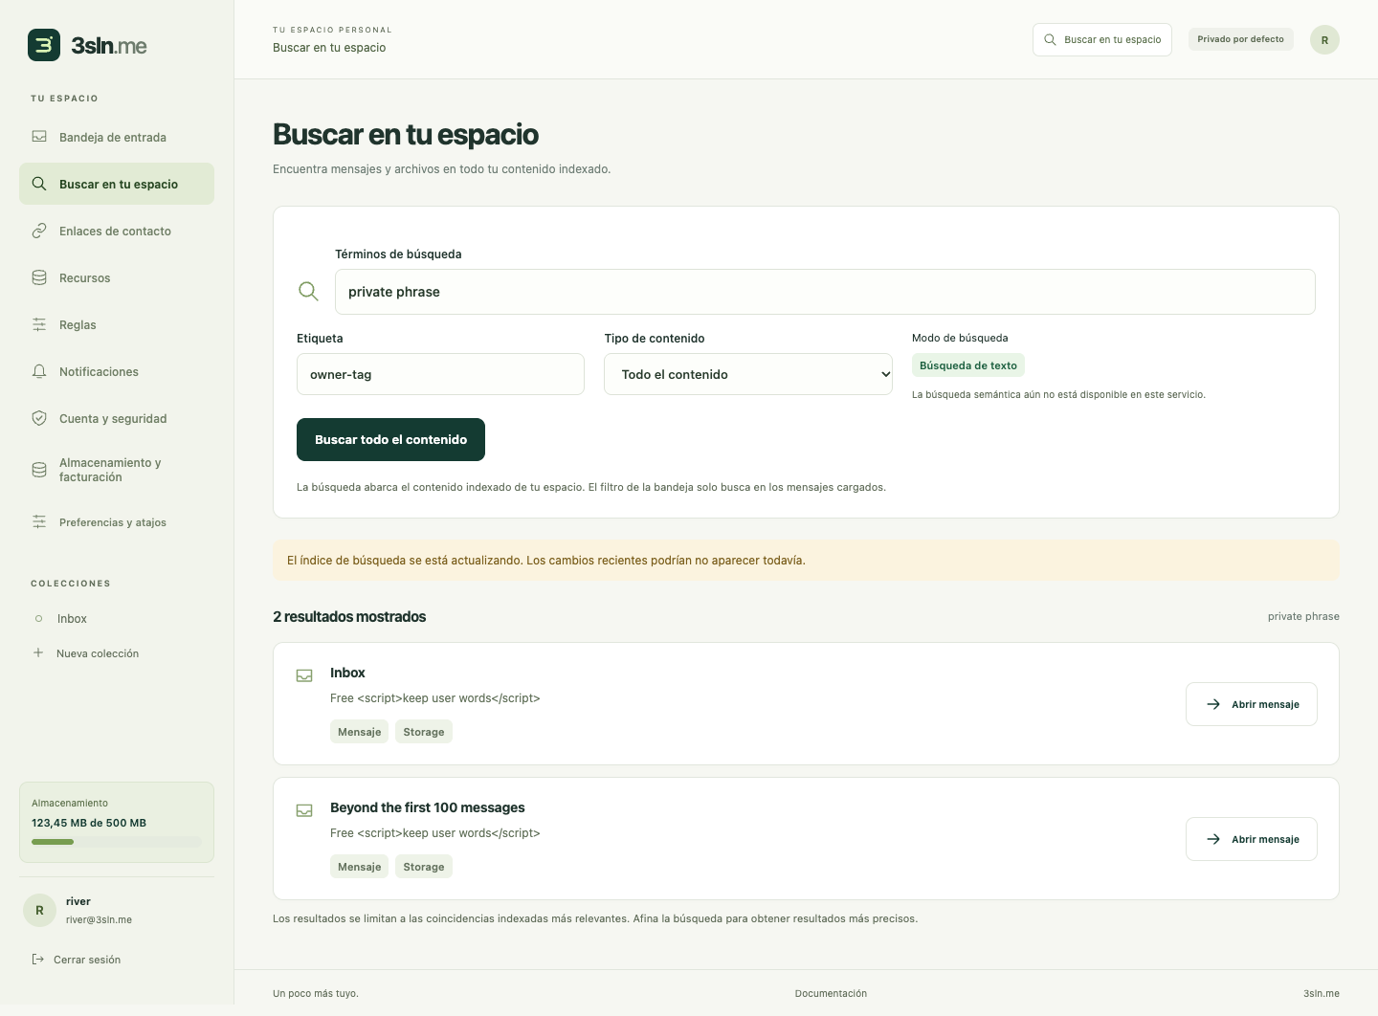Open the Inbox result with Abrir mensaje
Viewport: 1378px width, 1016px height.
(1252, 704)
